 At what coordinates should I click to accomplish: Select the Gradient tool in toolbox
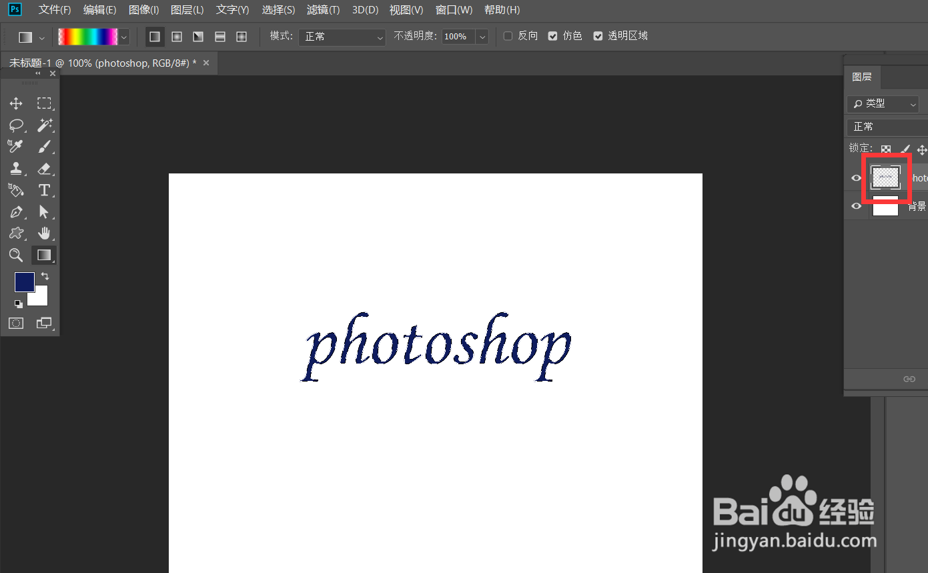point(44,255)
